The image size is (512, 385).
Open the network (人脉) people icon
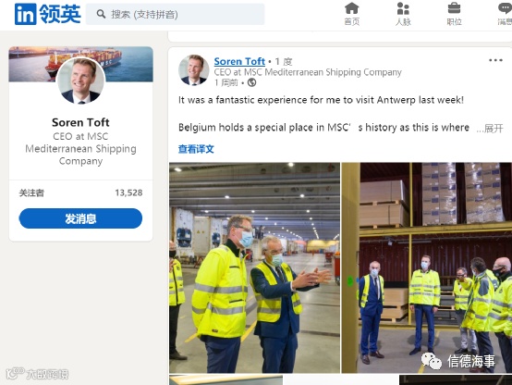(403, 8)
